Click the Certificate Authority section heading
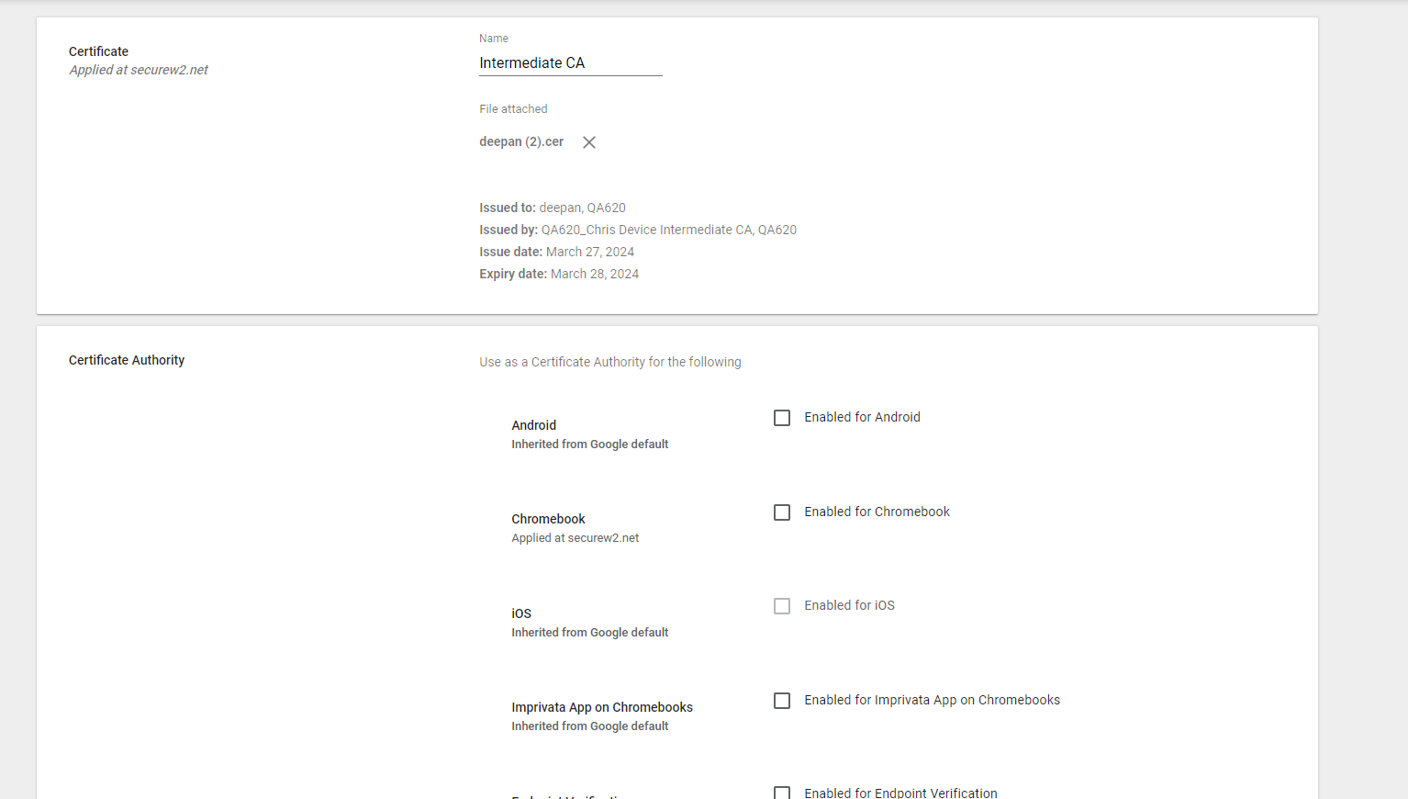Image resolution: width=1408 pixels, height=799 pixels. click(127, 360)
